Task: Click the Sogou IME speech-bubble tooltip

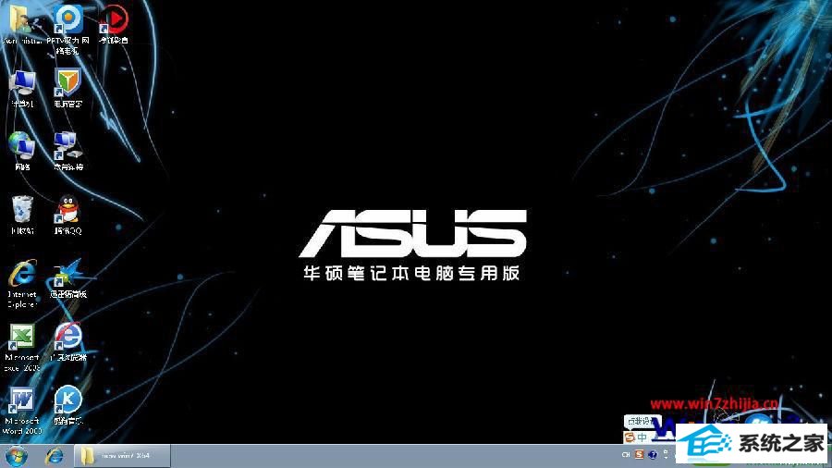Action: click(x=642, y=422)
